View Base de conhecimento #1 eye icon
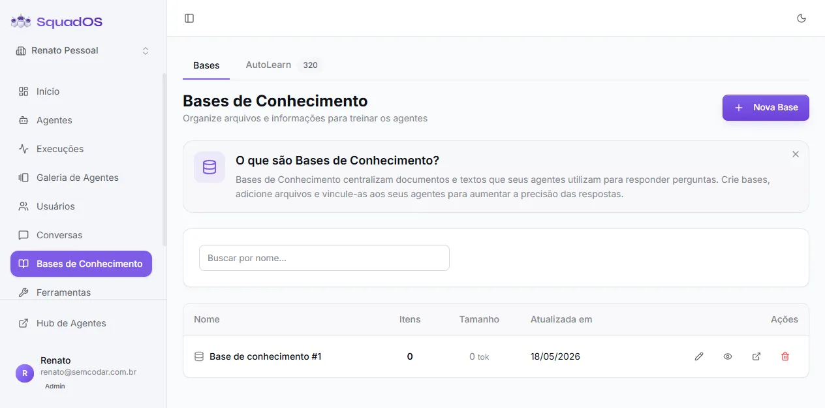The height and width of the screenshot is (408, 825). click(x=728, y=356)
